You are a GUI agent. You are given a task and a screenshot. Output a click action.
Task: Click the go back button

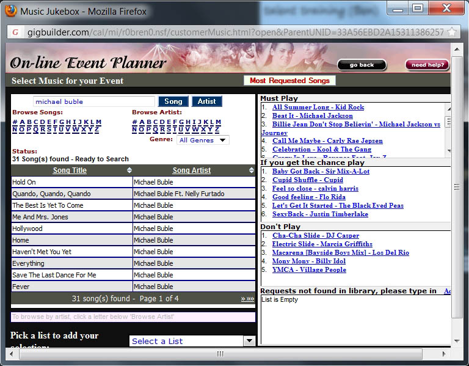tap(362, 65)
